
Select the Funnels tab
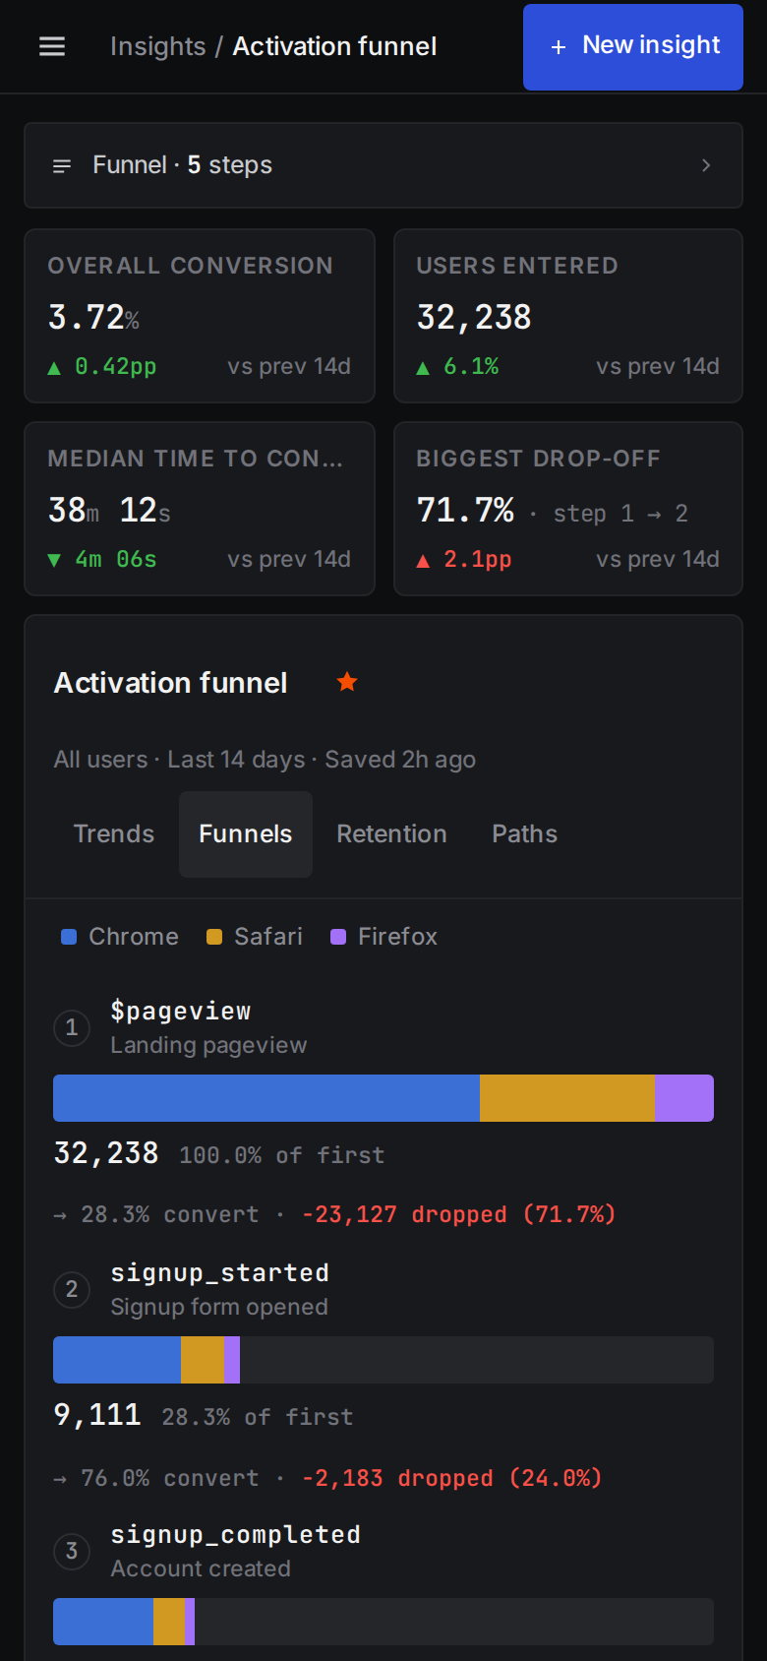pyautogui.click(x=246, y=834)
